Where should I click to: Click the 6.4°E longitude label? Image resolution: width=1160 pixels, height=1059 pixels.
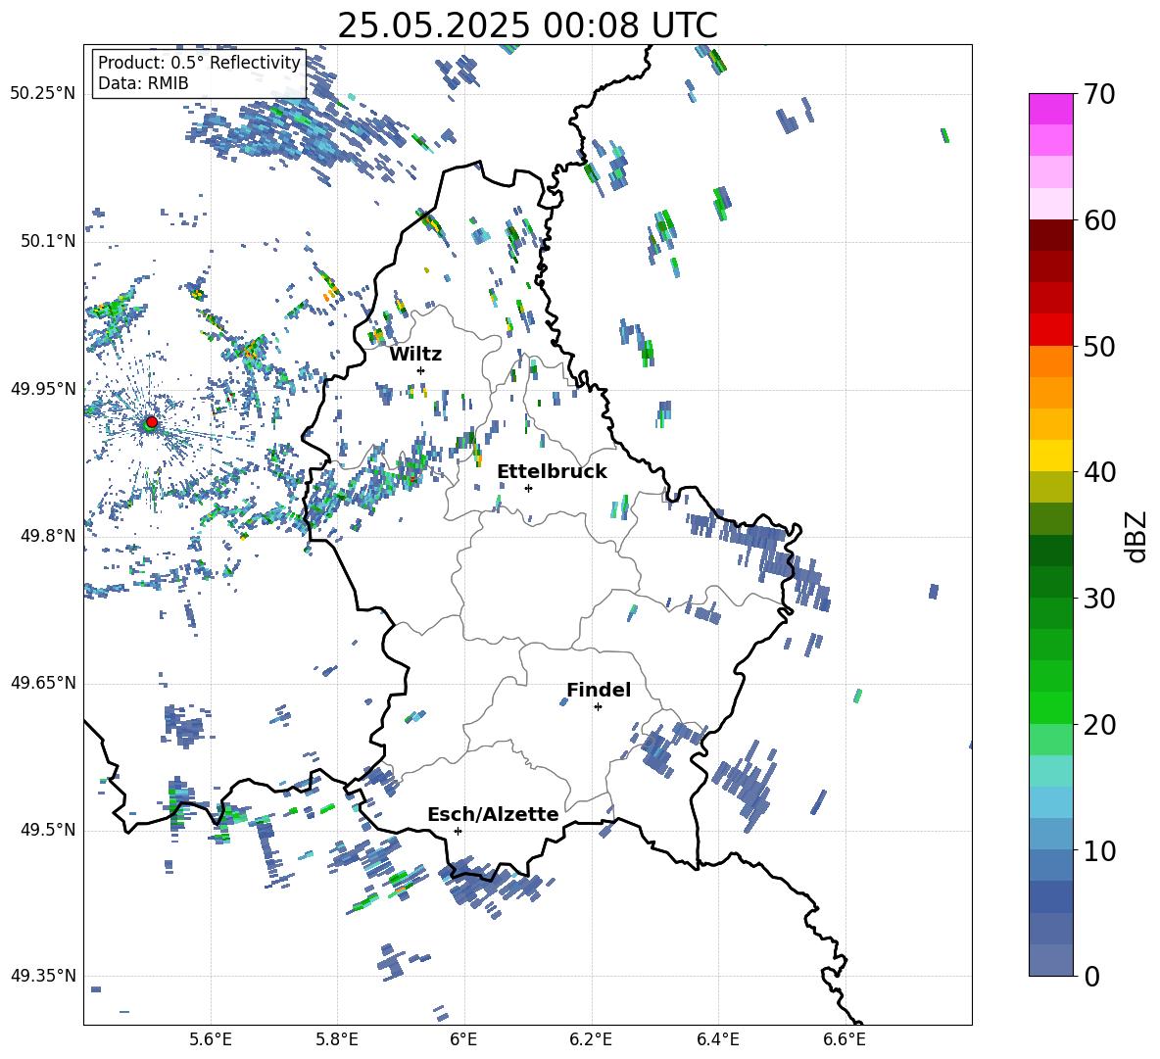click(717, 1039)
